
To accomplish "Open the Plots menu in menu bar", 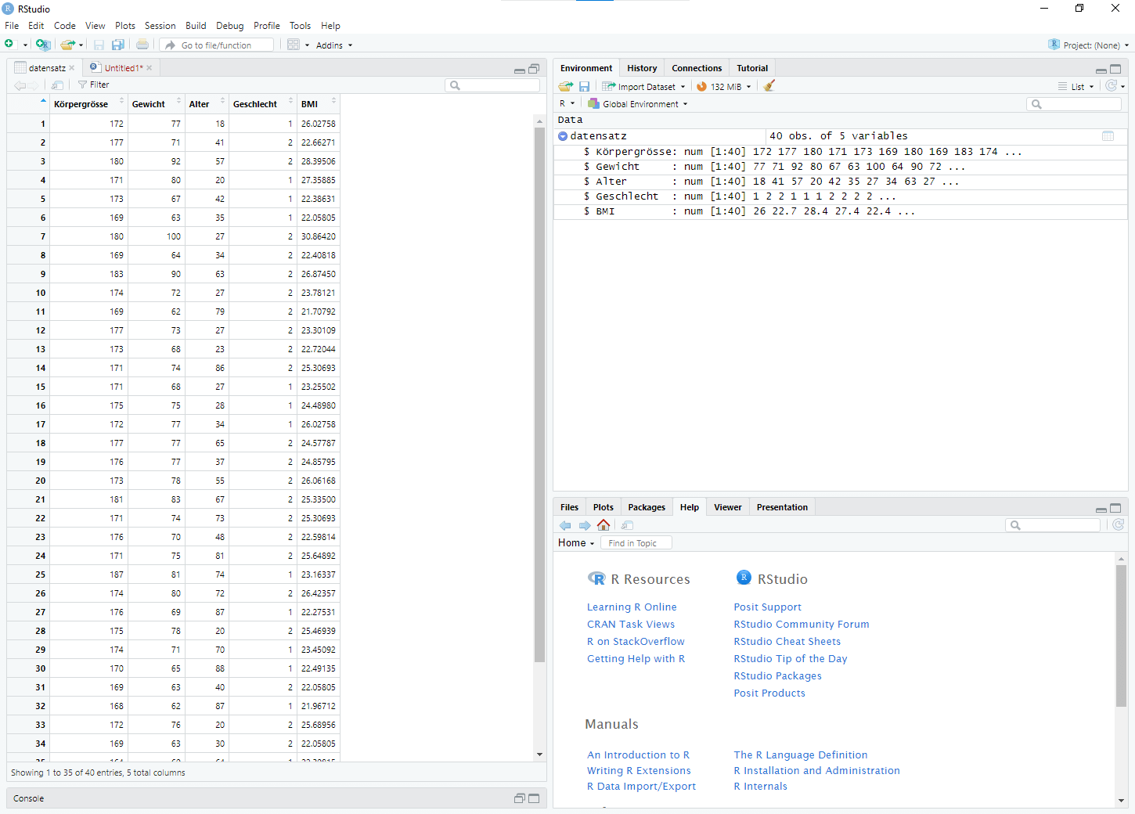I will click(x=125, y=26).
